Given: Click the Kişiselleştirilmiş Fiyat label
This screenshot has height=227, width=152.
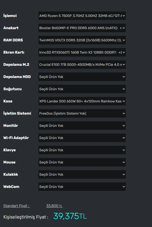Looking at the screenshot, I should click(x=26, y=217).
